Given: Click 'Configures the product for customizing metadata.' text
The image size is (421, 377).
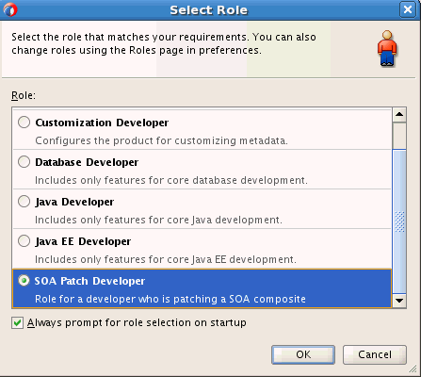Looking at the screenshot, I should point(161,140).
